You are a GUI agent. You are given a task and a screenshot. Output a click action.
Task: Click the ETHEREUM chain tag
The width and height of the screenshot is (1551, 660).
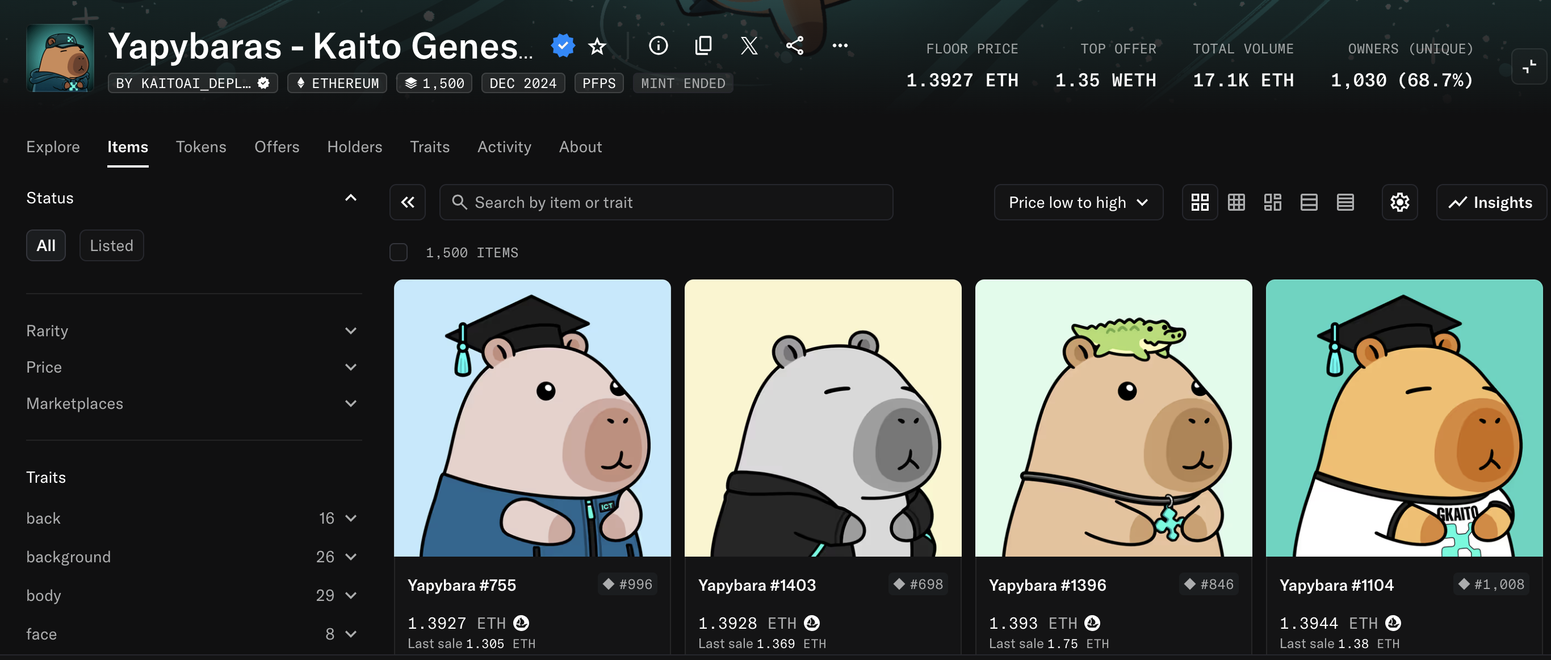point(337,83)
